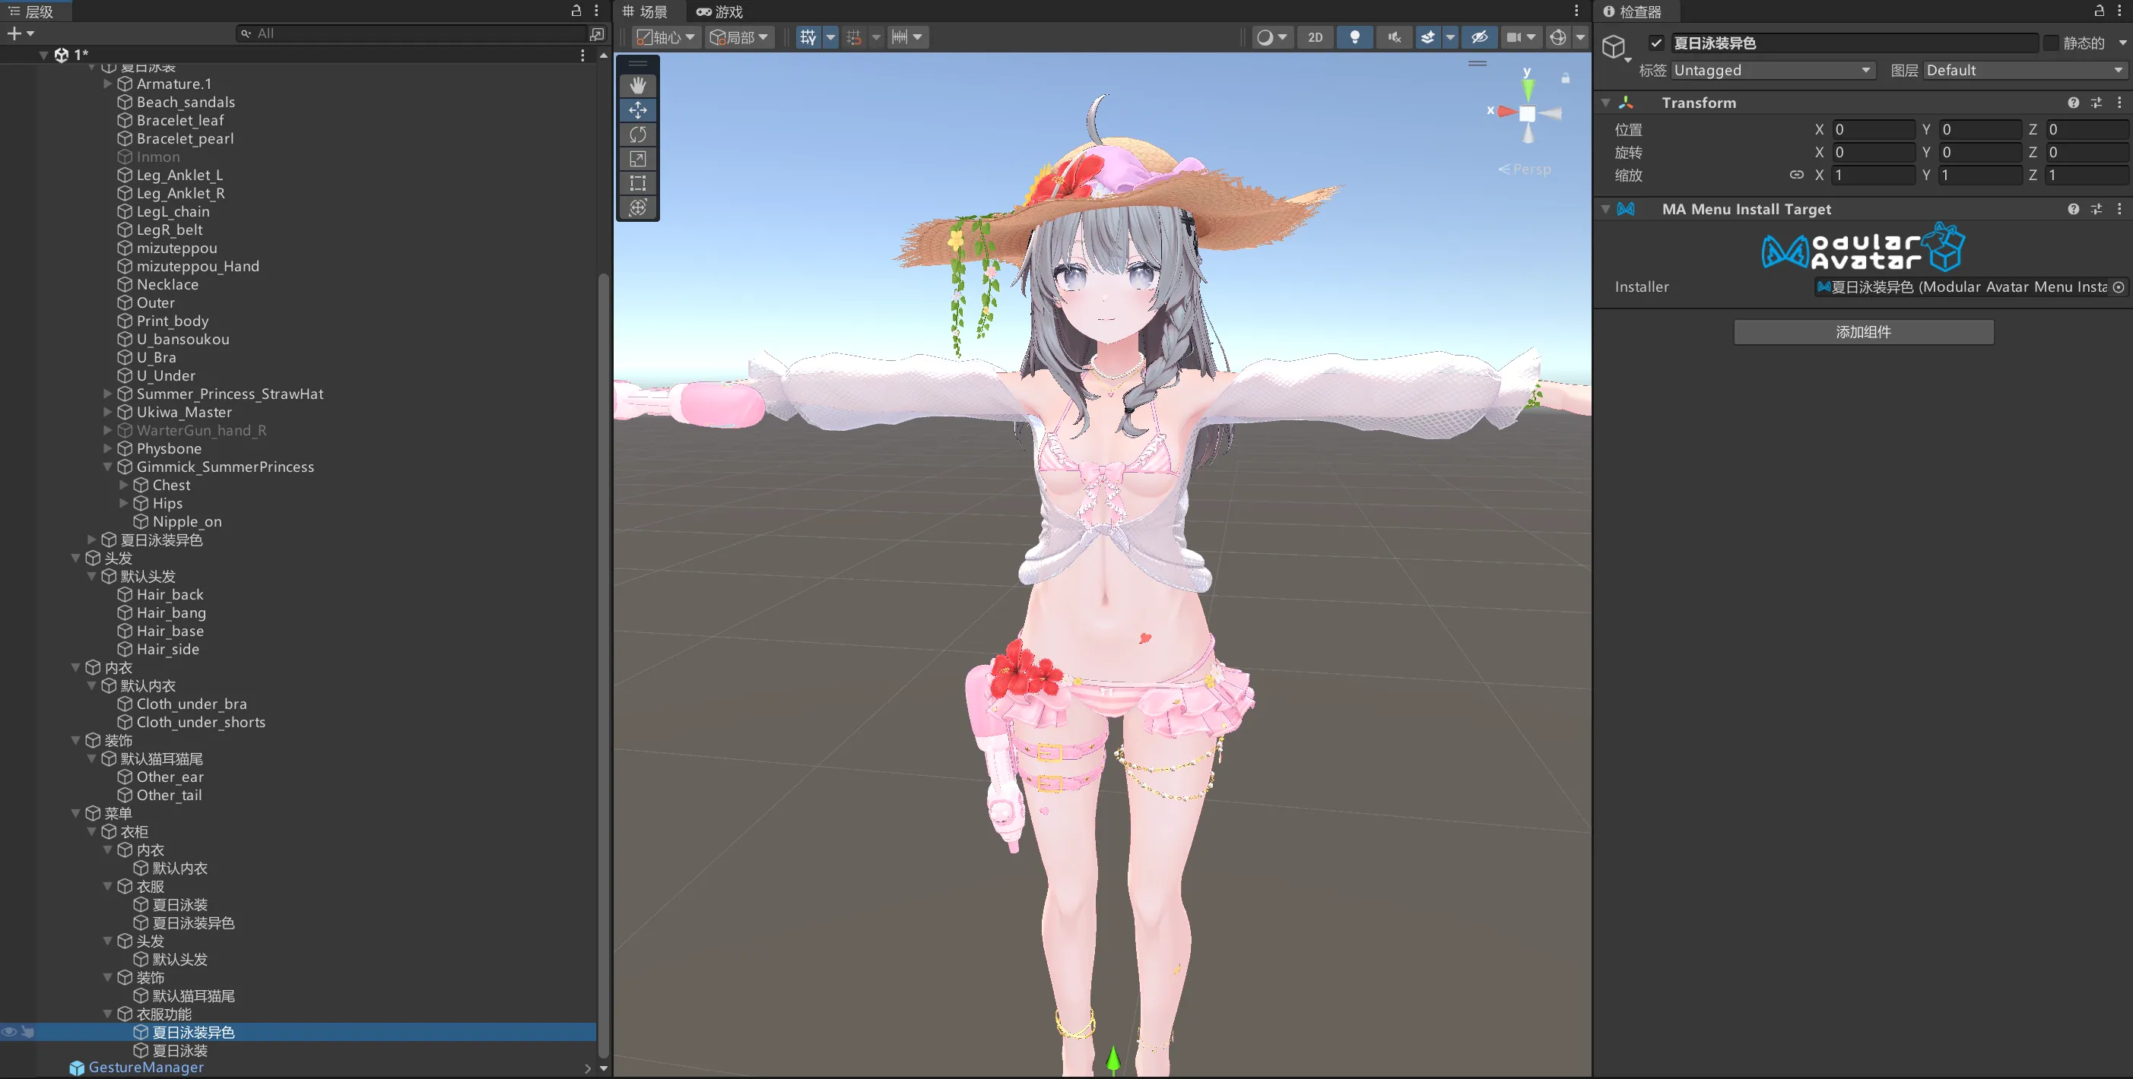Collapse the Gimmick_SummerPrincess node

click(108, 467)
